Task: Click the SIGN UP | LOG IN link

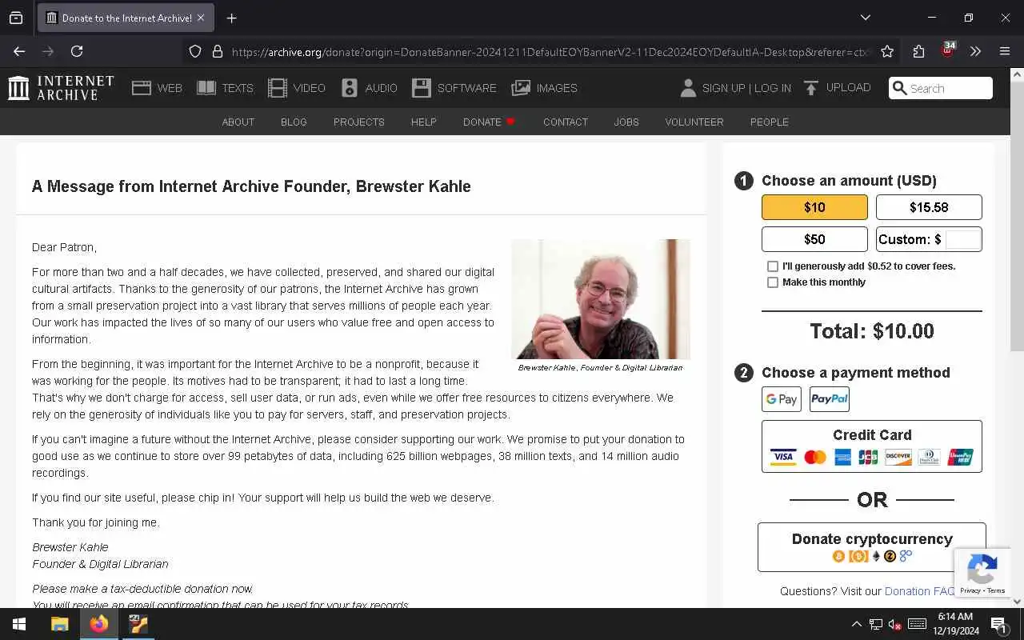Action: tap(746, 88)
